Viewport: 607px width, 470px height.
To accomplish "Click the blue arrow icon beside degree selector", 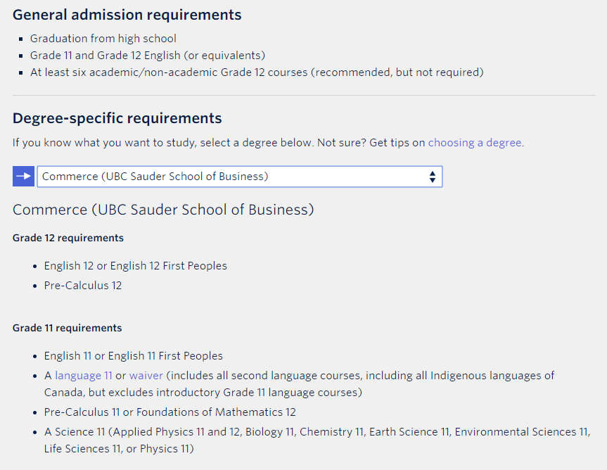I will 23,177.
